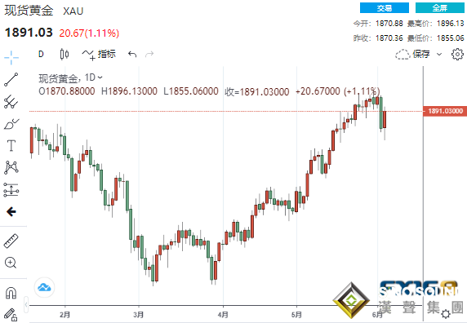Click the 最低价 1855.06 value
This screenshot has width=467, height=323.
(451, 38)
